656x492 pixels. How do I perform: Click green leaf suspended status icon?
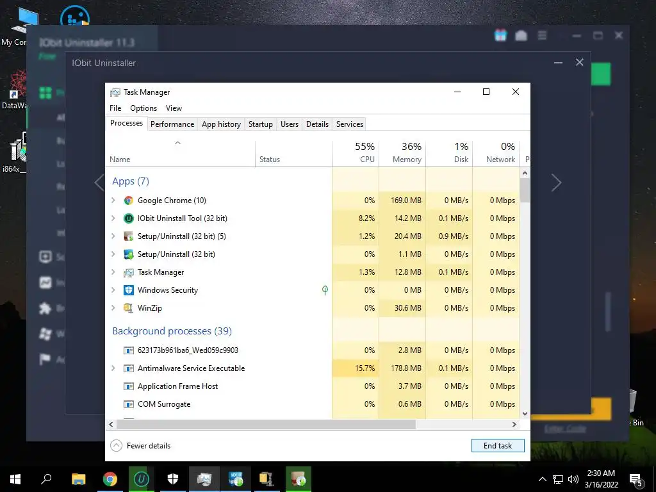pos(325,290)
